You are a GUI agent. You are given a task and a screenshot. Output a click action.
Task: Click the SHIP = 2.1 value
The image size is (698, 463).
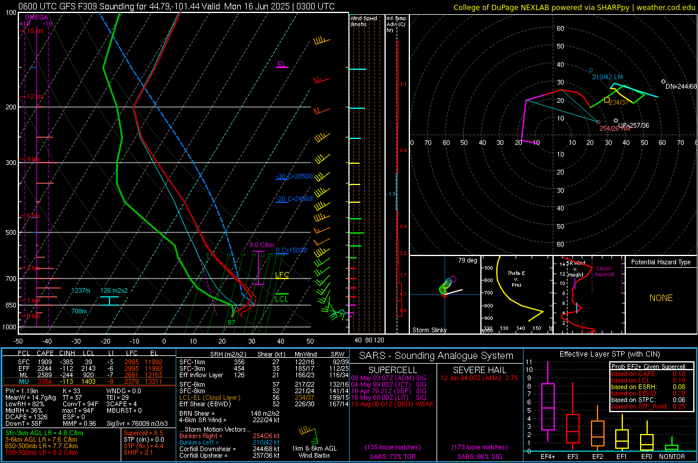pos(138,452)
